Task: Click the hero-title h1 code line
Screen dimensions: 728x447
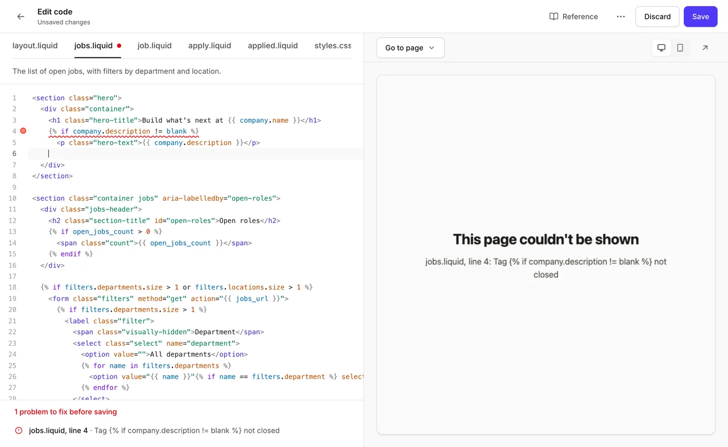Action: point(185,121)
